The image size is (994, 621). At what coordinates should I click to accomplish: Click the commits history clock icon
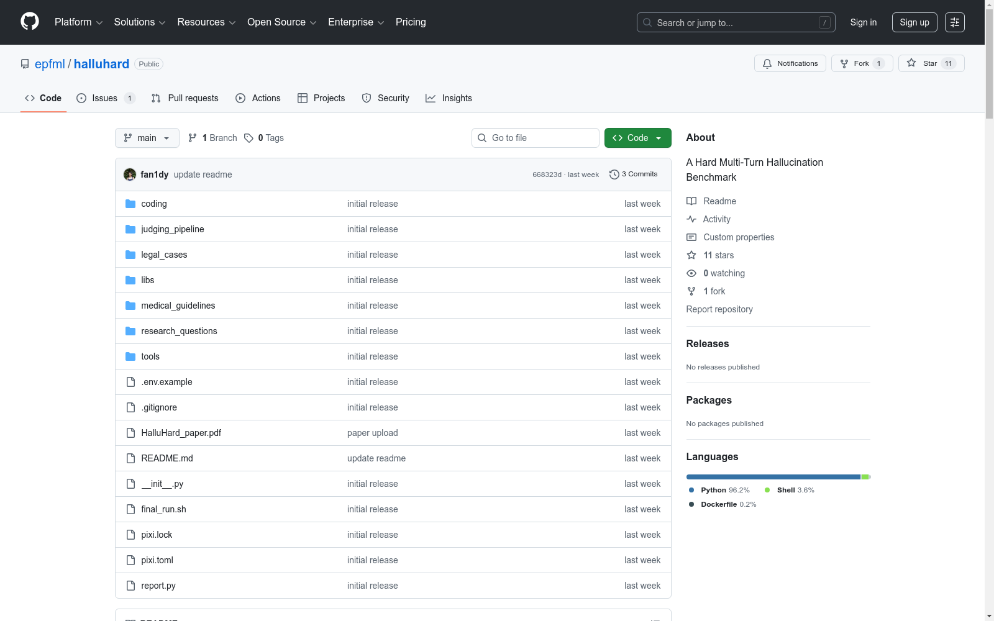pos(614,175)
